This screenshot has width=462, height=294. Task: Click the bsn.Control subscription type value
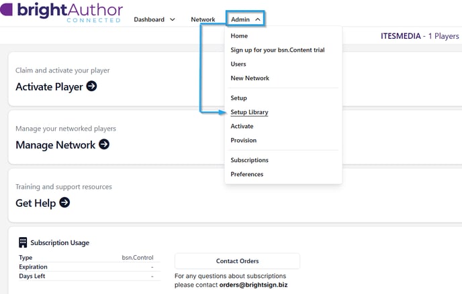click(138, 258)
